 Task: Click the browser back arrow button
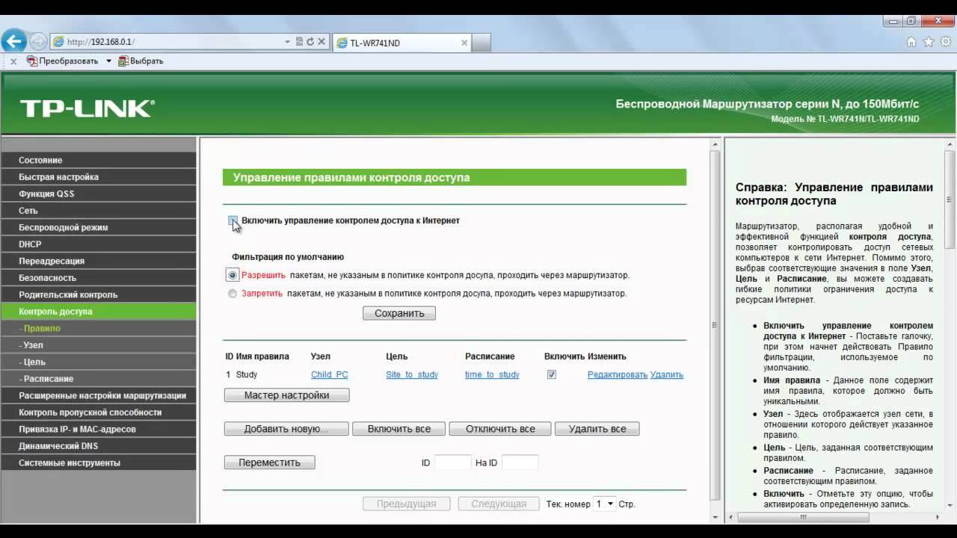(x=13, y=42)
